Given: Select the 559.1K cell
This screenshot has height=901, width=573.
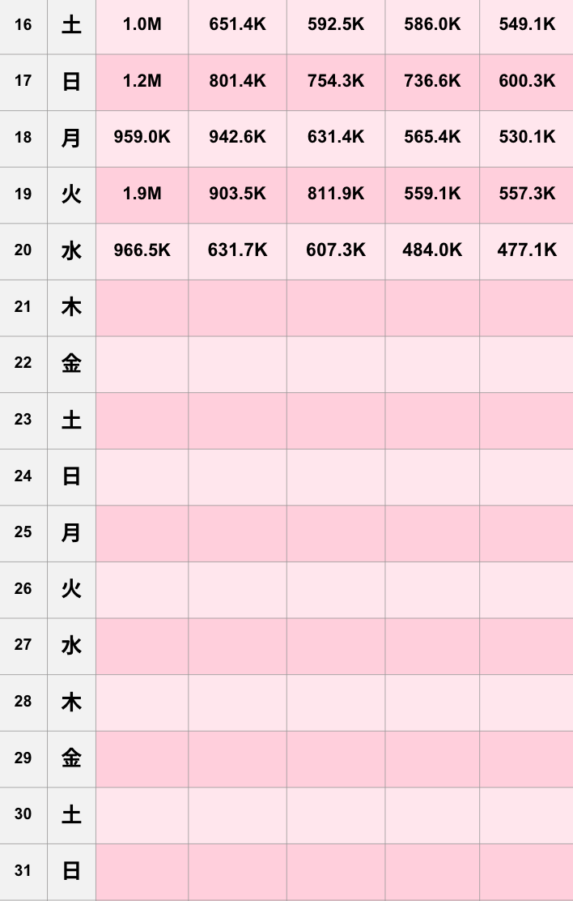Looking at the screenshot, I should coord(432,194).
